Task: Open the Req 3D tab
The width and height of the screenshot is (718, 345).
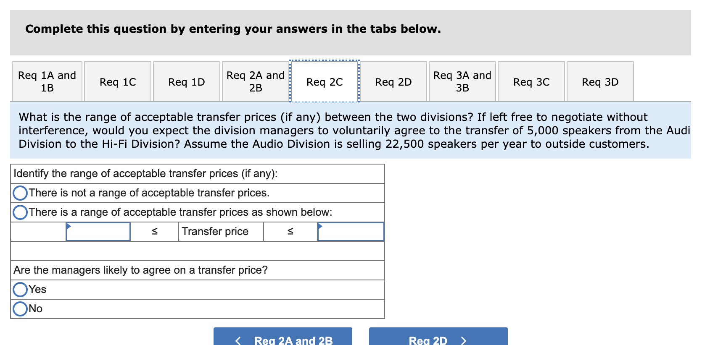Action: (600, 81)
